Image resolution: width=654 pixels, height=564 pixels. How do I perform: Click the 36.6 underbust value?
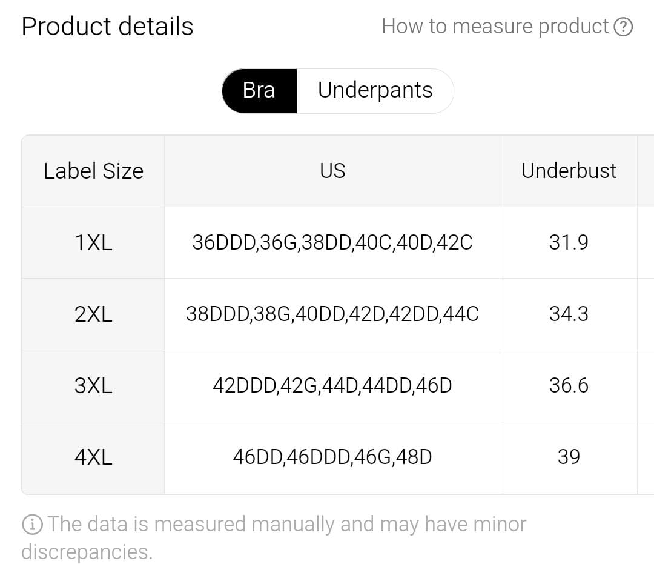coord(569,386)
